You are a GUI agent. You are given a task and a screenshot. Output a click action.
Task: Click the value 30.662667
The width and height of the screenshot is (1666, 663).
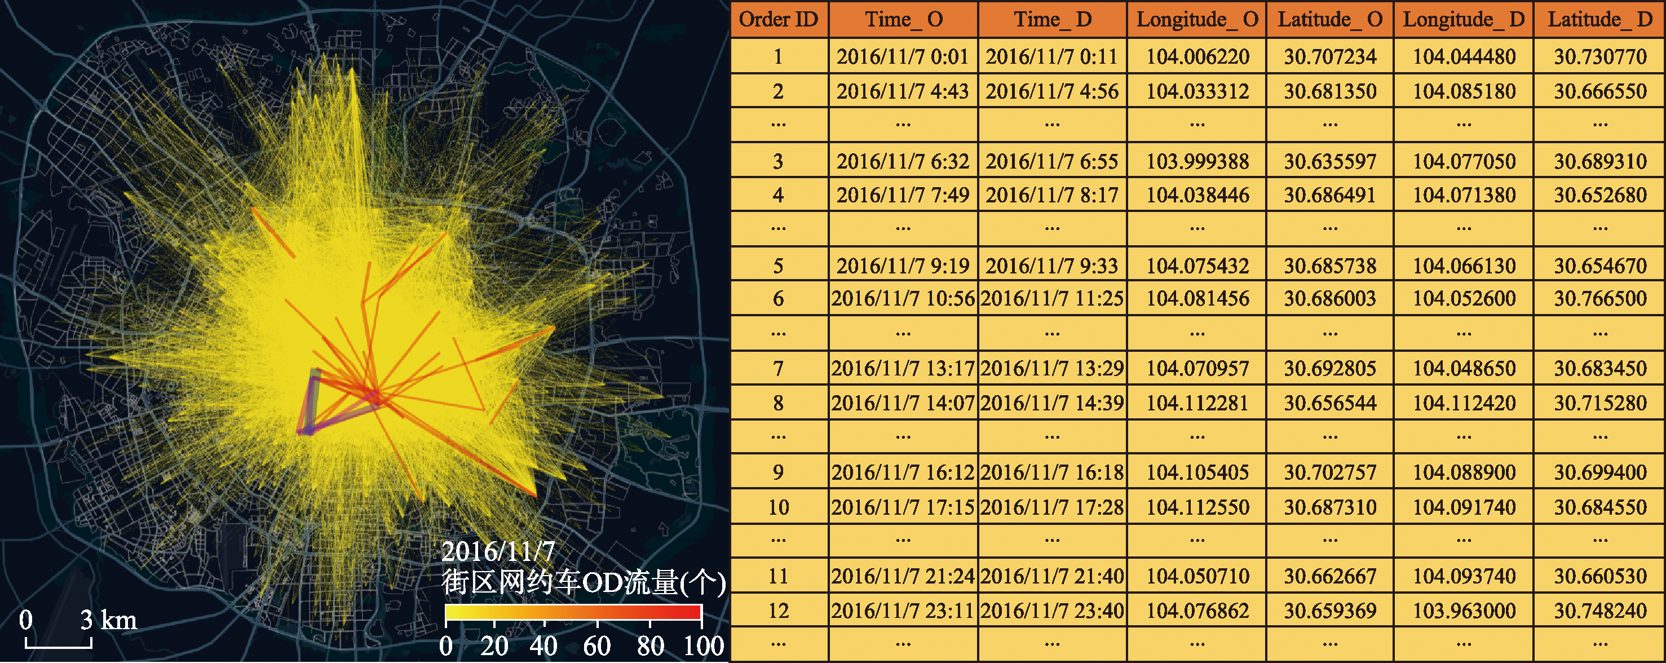[1331, 576]
